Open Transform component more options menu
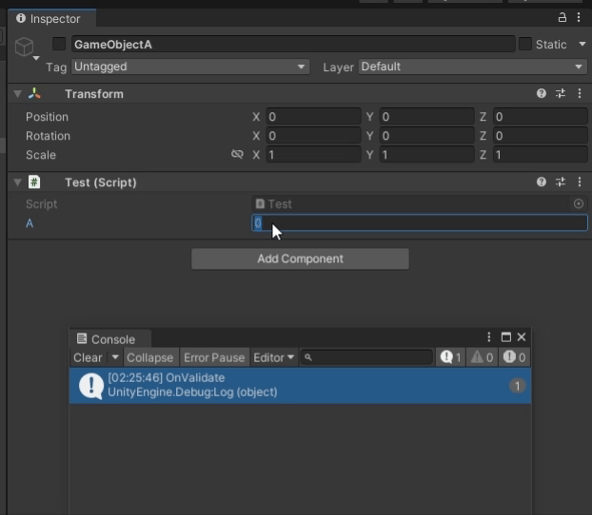Image resolution: width=592 pixels, height=515 pixels. (x=579, y=94)
